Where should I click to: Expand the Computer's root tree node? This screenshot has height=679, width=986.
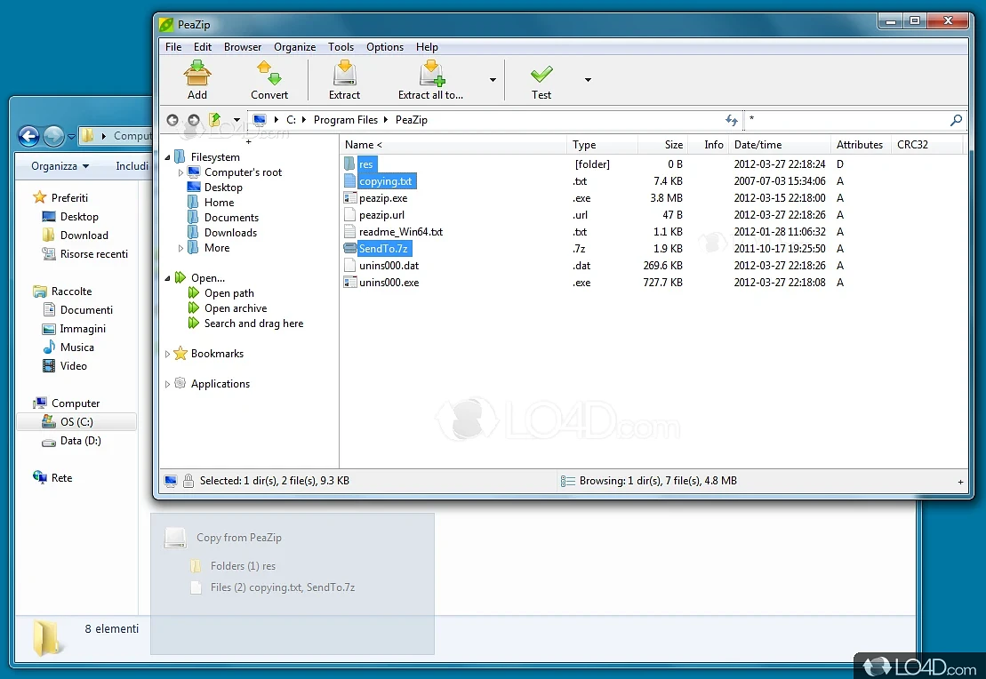pos(181,172)
